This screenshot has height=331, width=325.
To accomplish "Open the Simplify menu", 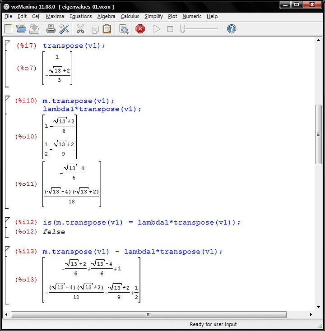I will click(153, 16).
